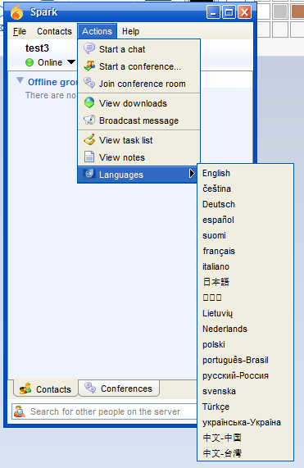Select Lietuvių language

[x=245, y=313]
